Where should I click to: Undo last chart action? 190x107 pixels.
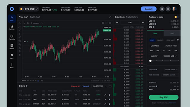coord(42,23)
